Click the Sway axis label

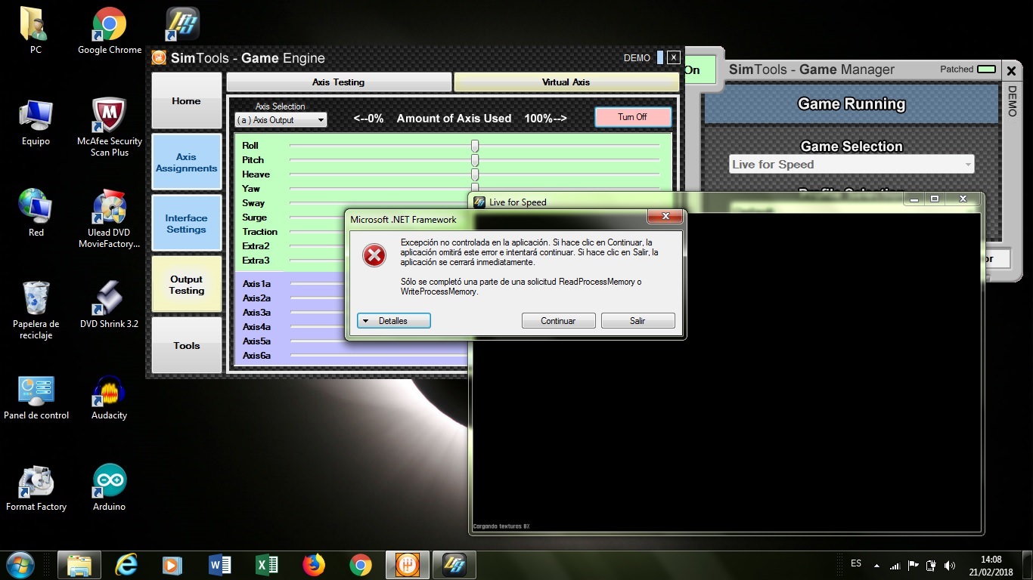click(x=253, y=203)
